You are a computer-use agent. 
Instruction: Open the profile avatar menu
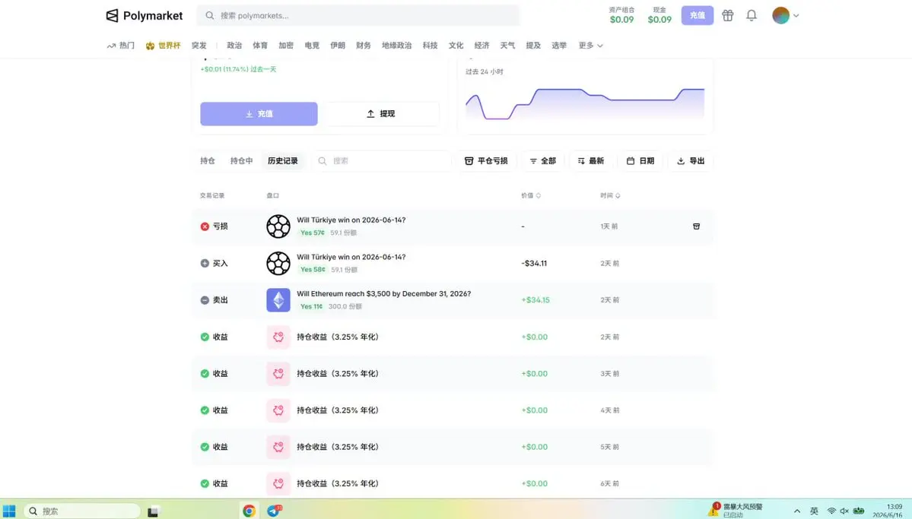click(780, 16)
